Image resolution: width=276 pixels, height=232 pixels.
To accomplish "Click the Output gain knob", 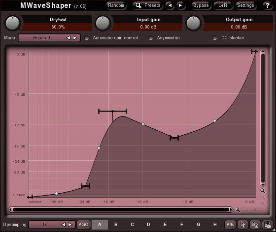I will click(193, 23).
